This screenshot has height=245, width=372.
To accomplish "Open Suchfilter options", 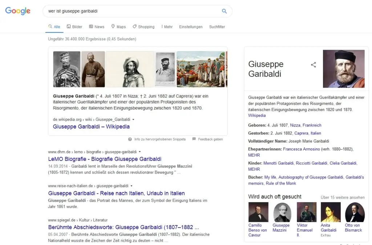I will [217, 27].
